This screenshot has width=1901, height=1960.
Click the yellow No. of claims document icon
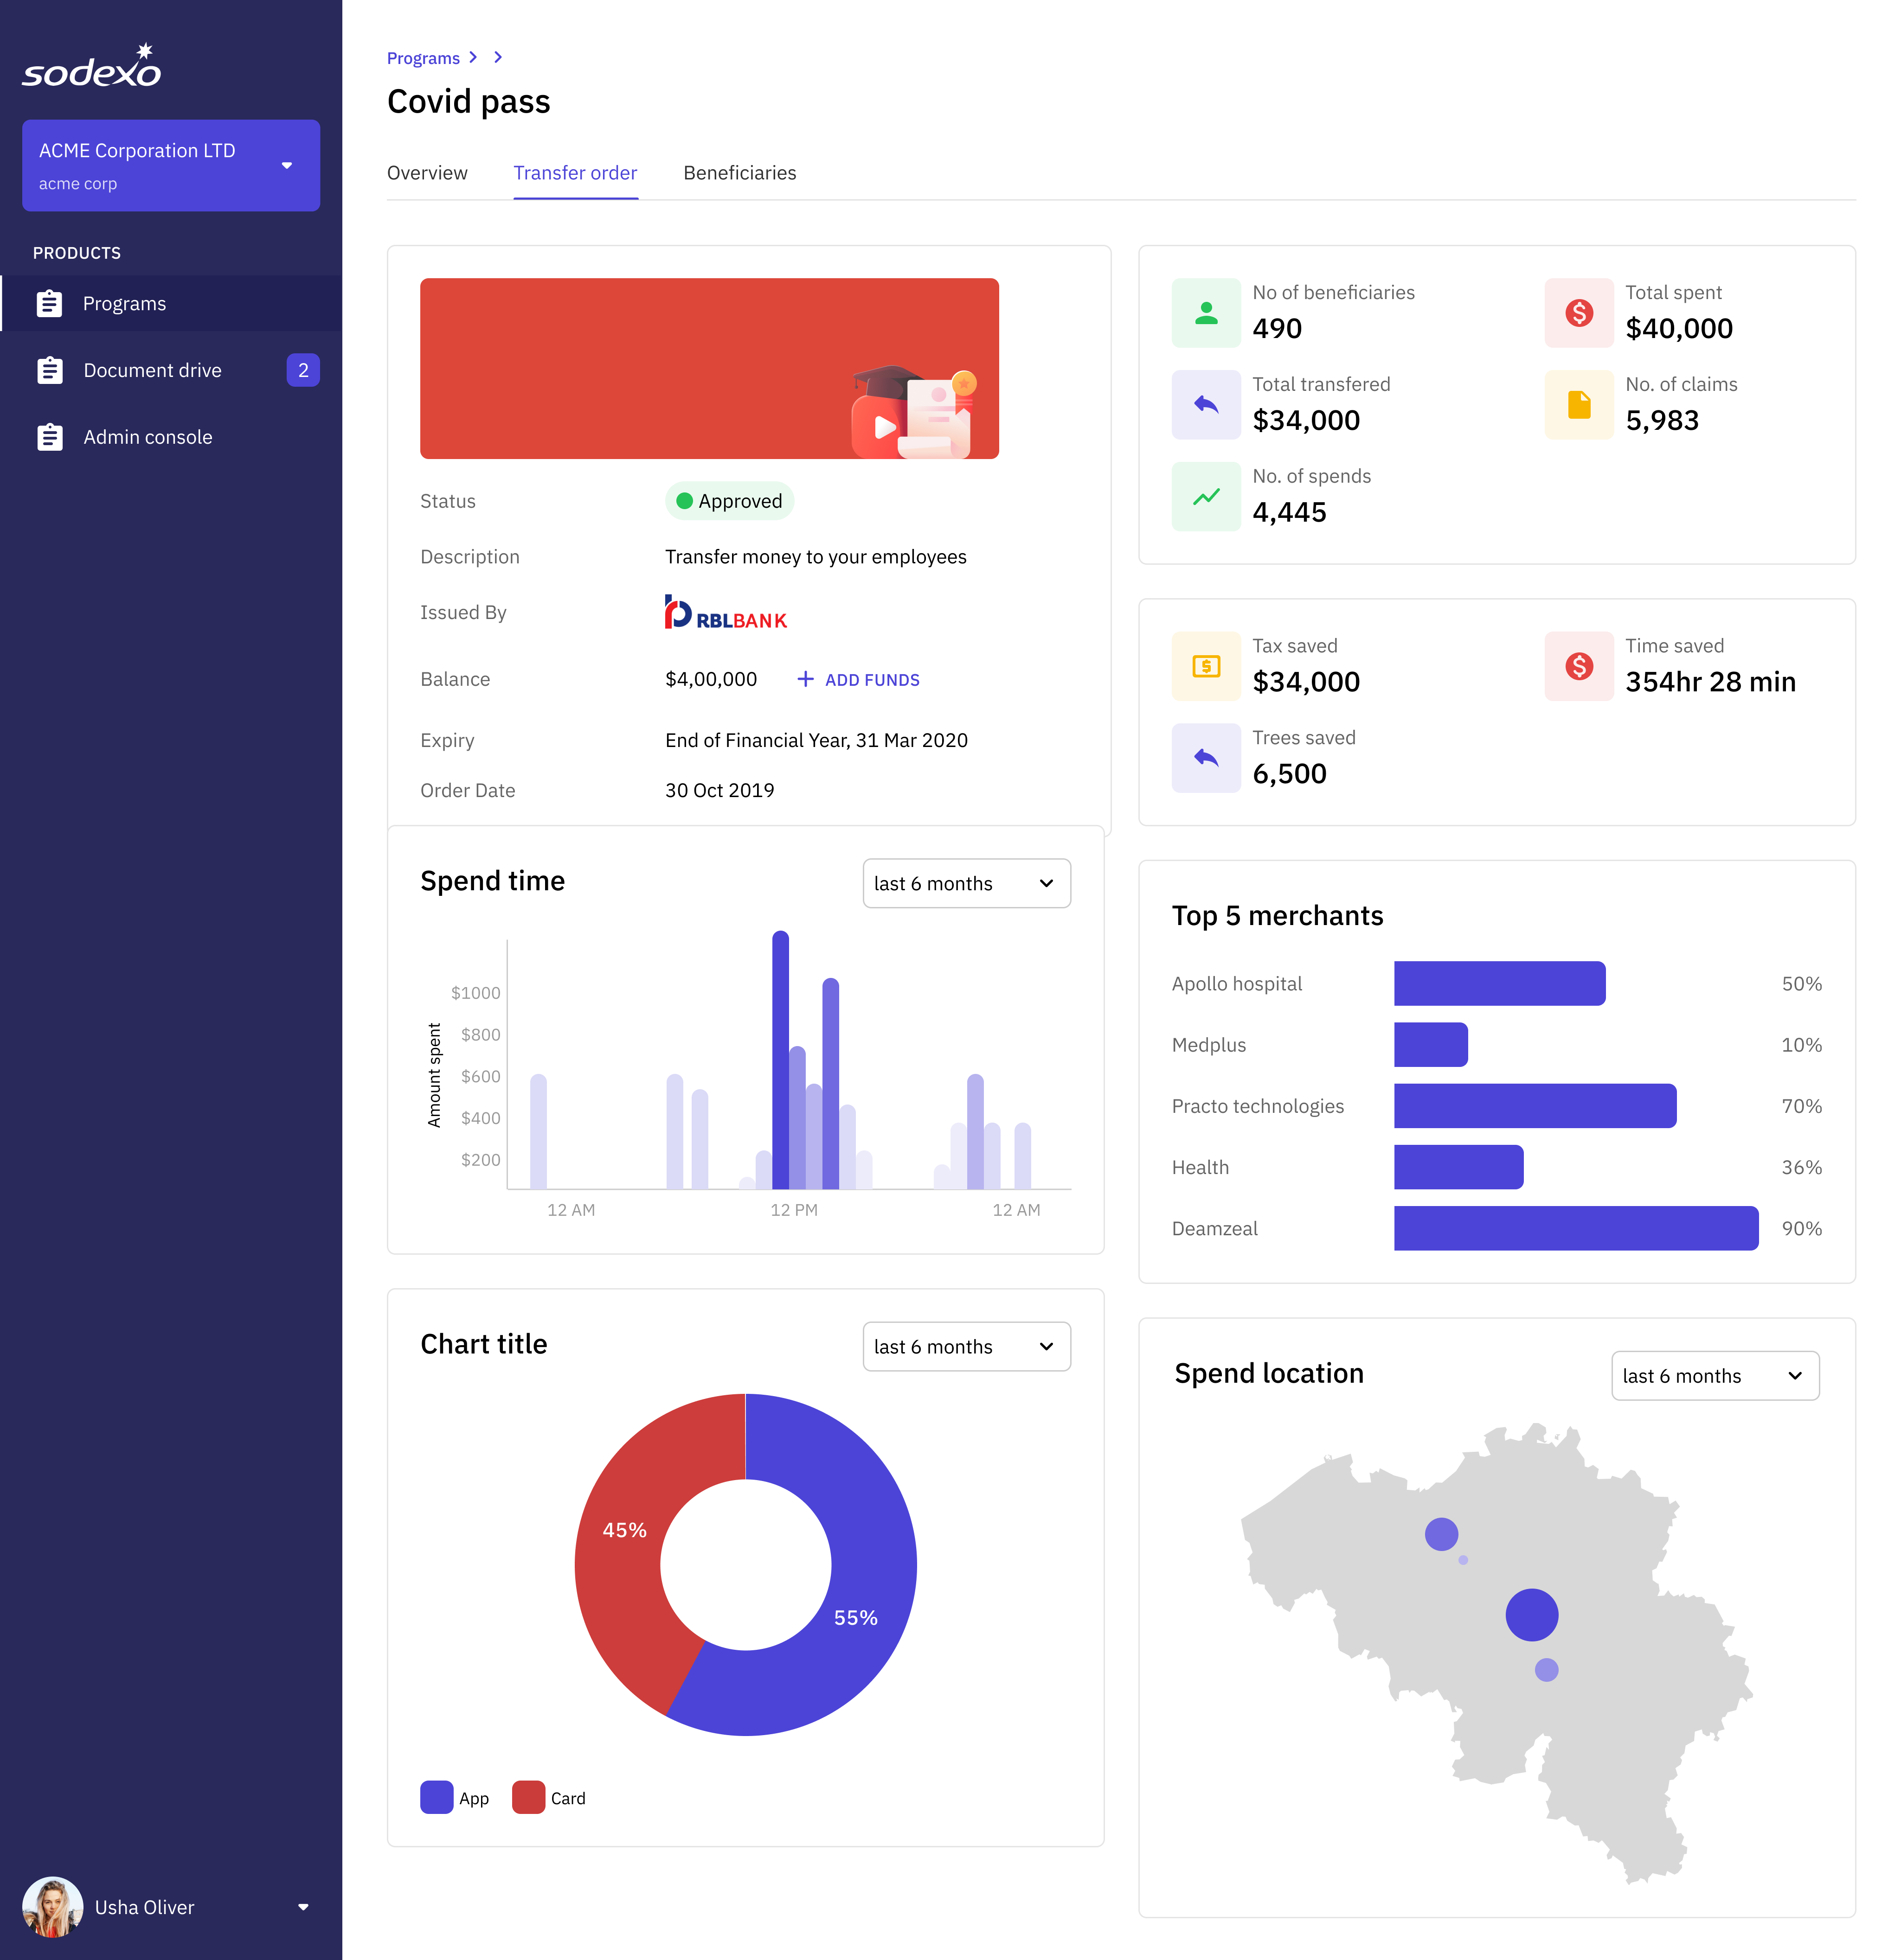(x=1578, y=405)
